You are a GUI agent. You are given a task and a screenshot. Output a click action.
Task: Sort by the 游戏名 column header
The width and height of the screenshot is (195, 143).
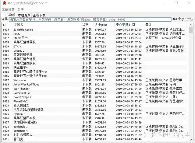point(47,25)
